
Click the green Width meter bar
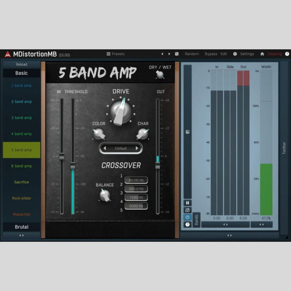point(266,189)
